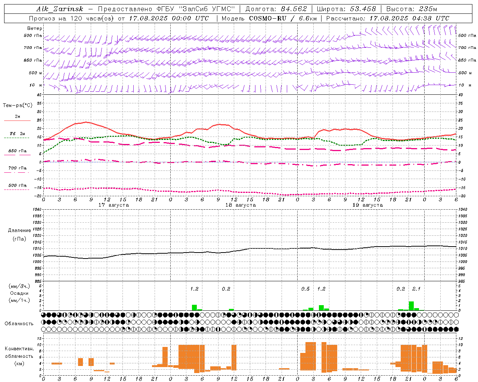Image resolution: width=478 pixels, height=382 pixels.
Task: Click the Давление pressure panel label
Action: click(x=19, y=231)
